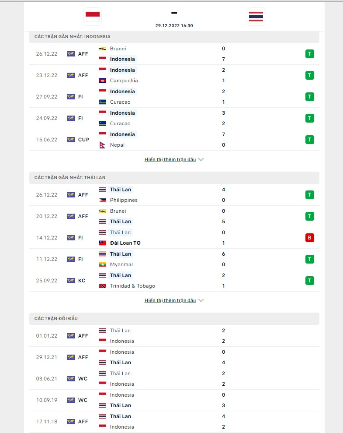The image size is (343, 433).
Task: Click green T badge for Indonesia–Nepal match
Action: (x=310, y=140)
